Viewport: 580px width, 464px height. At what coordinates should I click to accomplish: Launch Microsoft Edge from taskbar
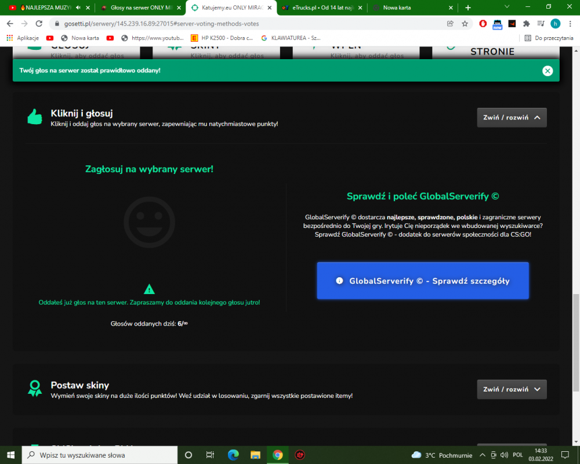click(233, 455)
